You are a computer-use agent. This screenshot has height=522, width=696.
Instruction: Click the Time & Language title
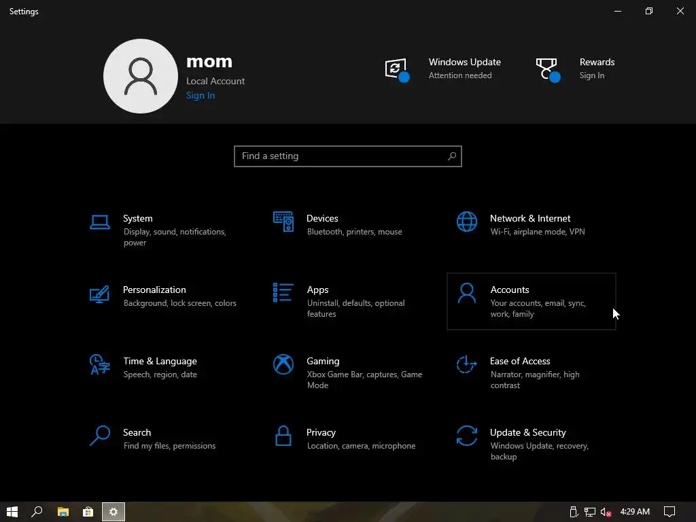[x=160, y=362]
